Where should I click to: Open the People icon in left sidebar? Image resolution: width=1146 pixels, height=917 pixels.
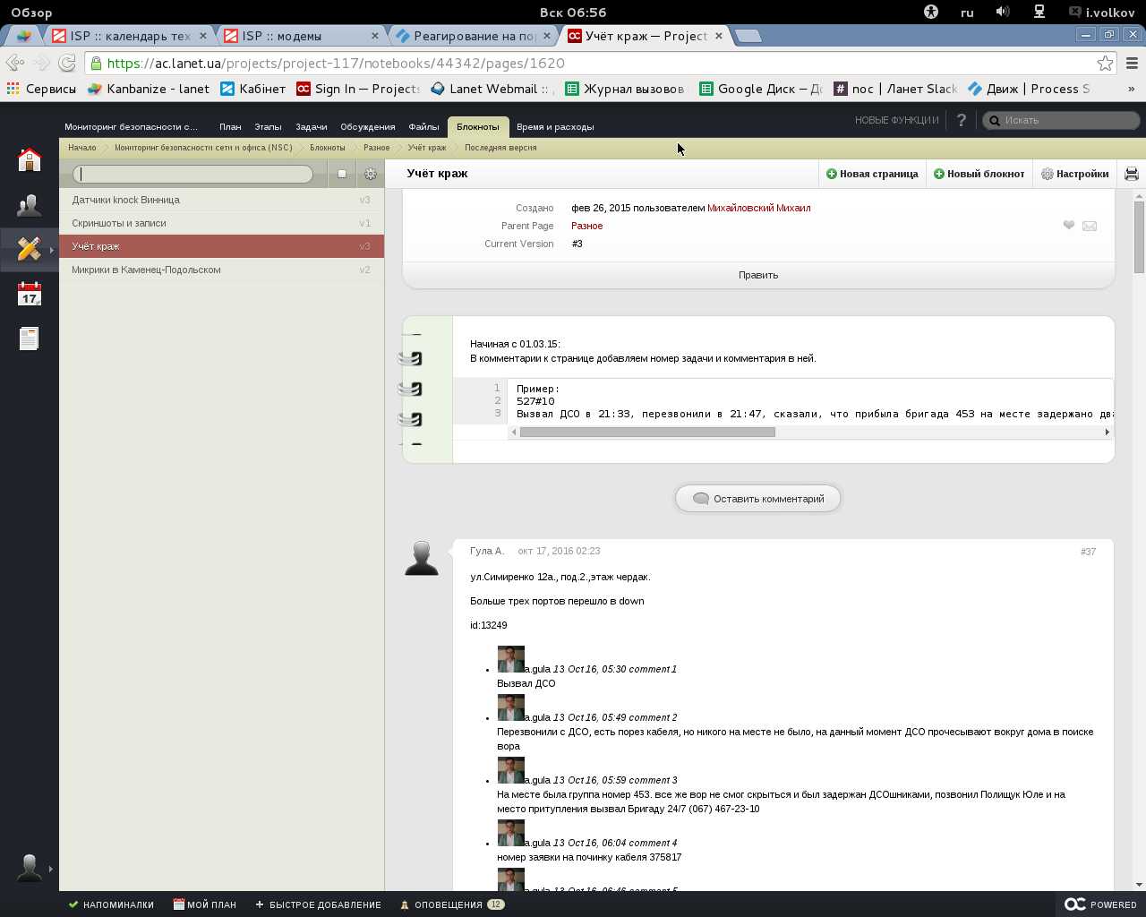(x=30, y=205)
